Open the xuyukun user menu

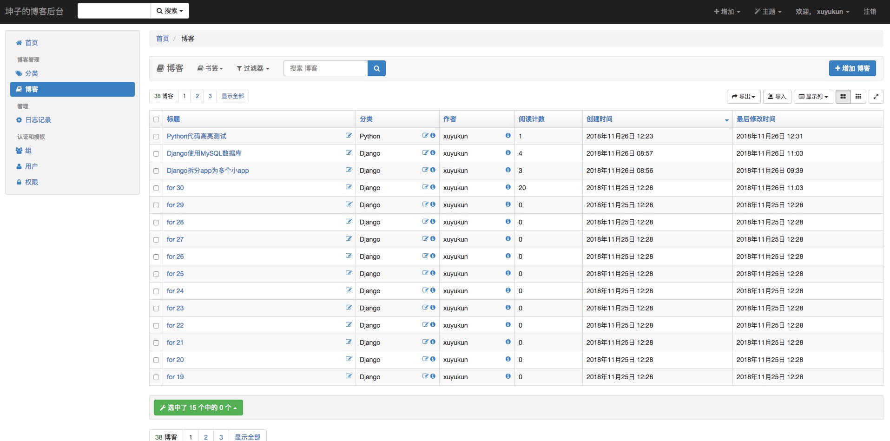point(822,12)
